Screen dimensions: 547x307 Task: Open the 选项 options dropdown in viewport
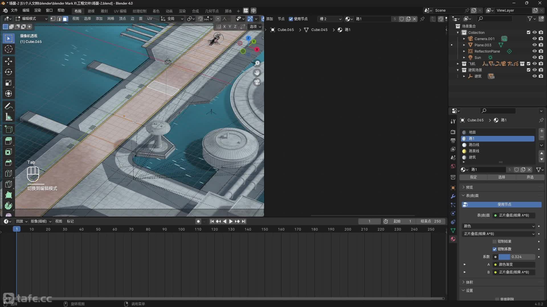click(x=255, y=26)
